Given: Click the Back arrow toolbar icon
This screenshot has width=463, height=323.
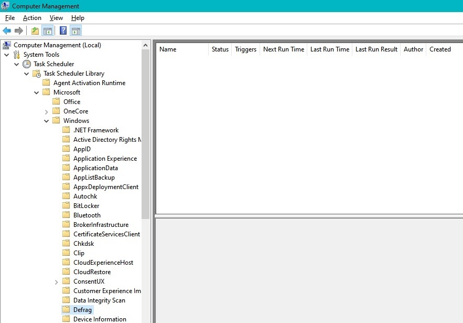Looking at the screenshot, I should coord(7,30).
